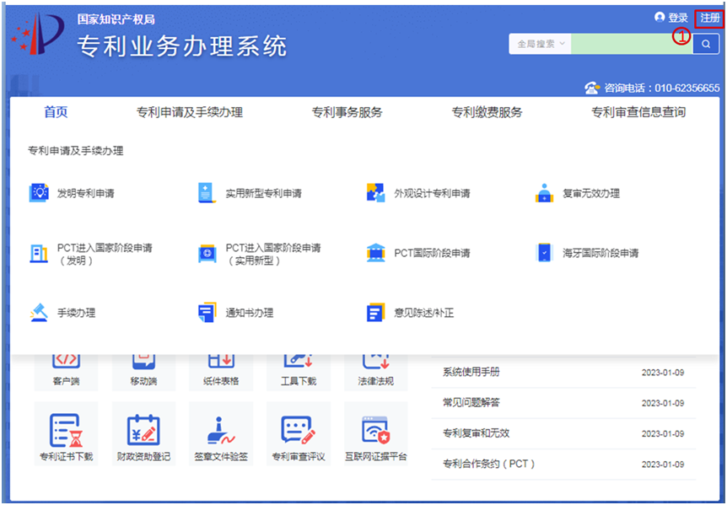The width and height of the screenshot is (727, 505).
Task: Click the 纸件表格 download icon
Action: tap(221, 361)
